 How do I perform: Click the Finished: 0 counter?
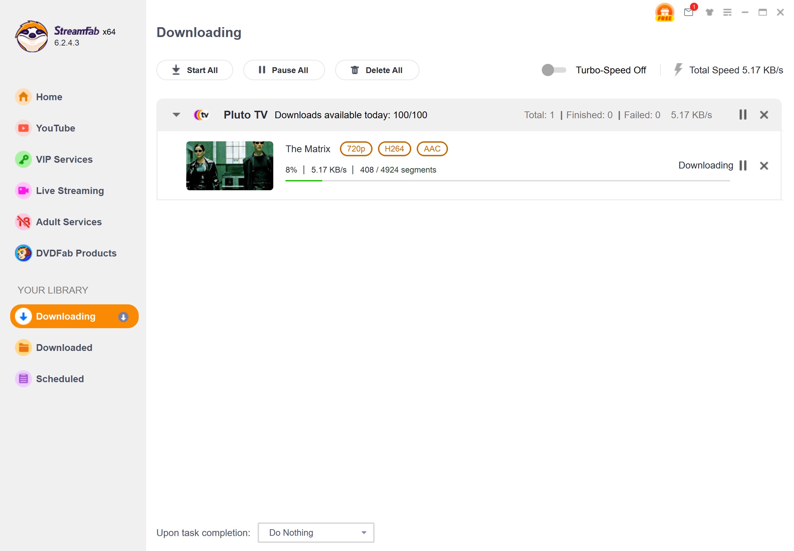(589, 115)
